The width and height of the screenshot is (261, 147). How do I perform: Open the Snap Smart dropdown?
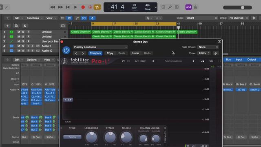[201, 18]
